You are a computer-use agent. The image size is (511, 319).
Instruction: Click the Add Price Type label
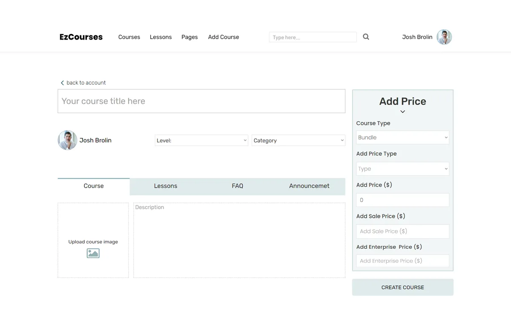click(376, 154)
